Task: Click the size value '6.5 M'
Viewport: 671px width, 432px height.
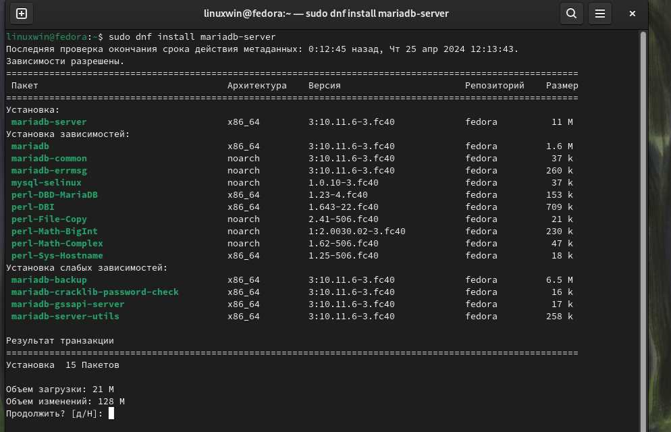Action: (x=560, y=279)
